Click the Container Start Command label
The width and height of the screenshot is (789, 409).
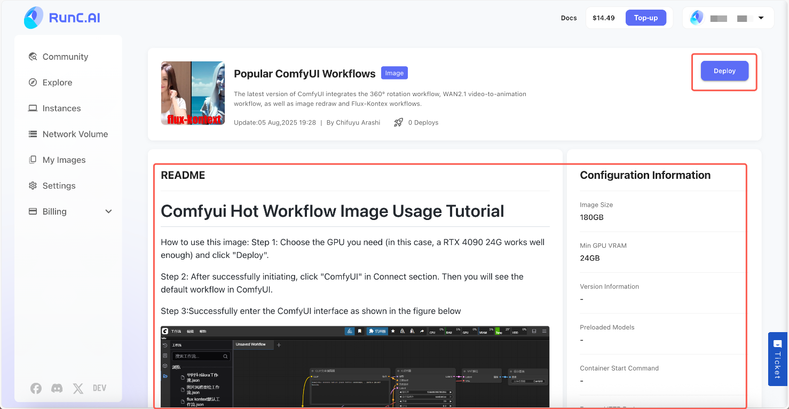point(619,368)
